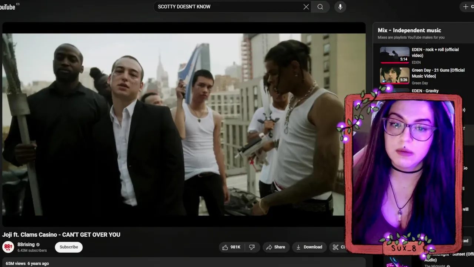Clear the search box text
Screen dimensions: 474x267
point(306,7)
